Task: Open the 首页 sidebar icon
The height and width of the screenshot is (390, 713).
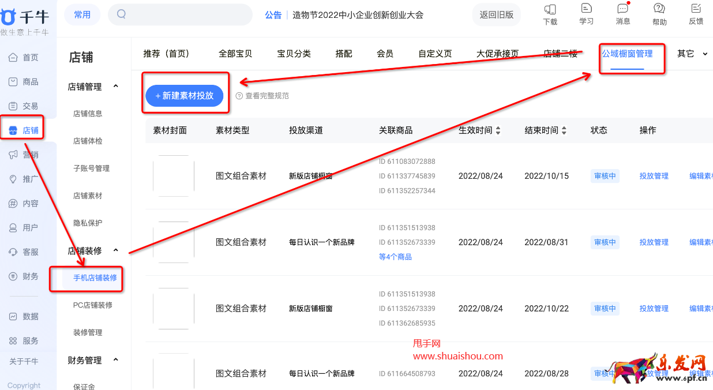Action: pyautogui.click(x=22, y=57)
